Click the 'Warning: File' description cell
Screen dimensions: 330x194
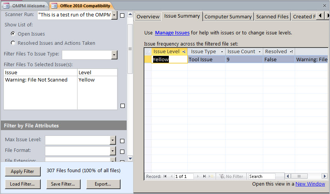pos(312,59)
